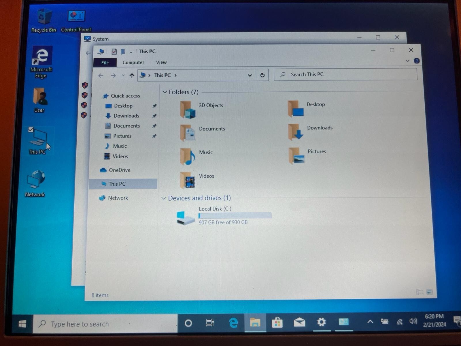
Task: Open the volume speaker tray icon
Action: pos(413,321)
